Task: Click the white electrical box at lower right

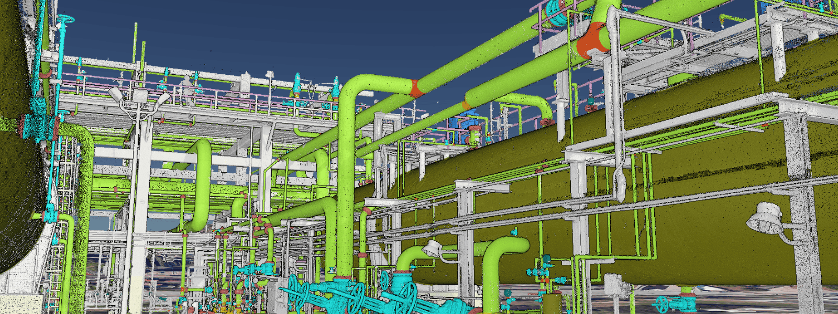Action: [614, 285]
